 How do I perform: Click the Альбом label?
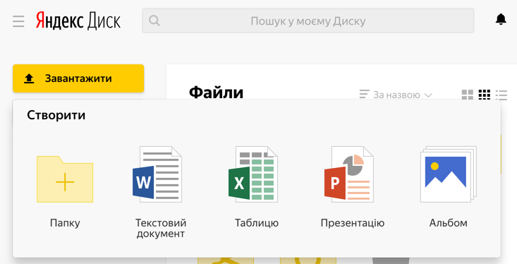449,223
